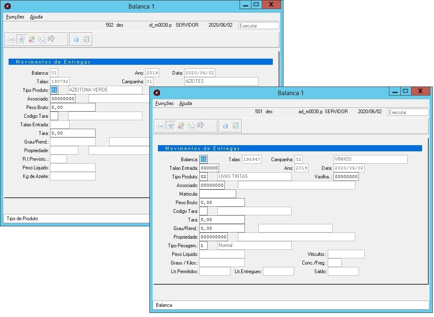Click the gear app icon in back window title bar
This screenshot has width=434, height=317.
click(7, 6)
